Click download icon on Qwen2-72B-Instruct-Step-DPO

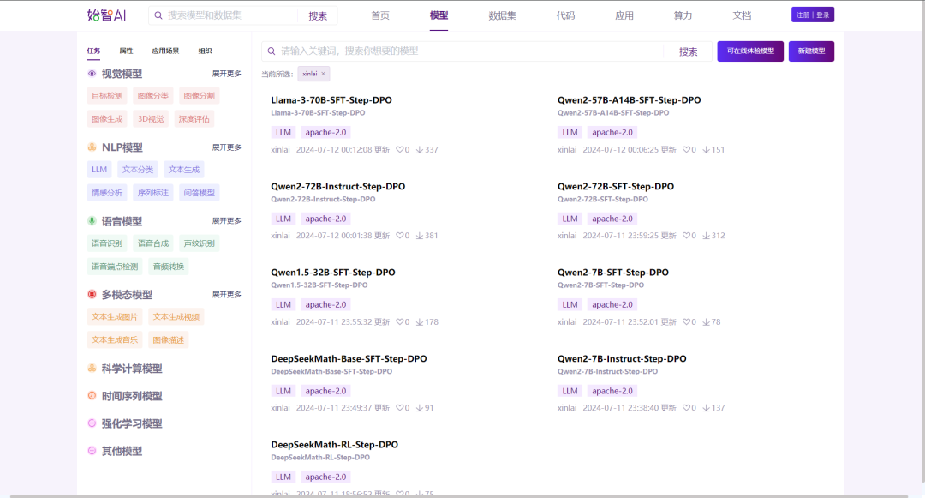(x=420, y=236)
